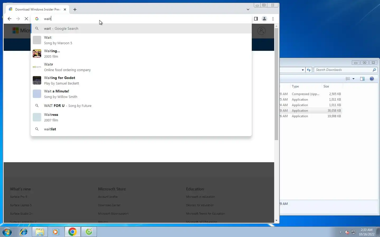Open Windows Media Player from the taskbar
Image resolution: width=380 pixels, height=237 pixels.
click(56, 232)
